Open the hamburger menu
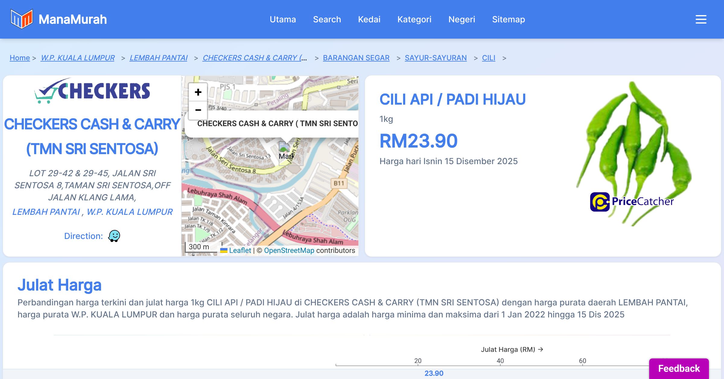 tap(701, 19)
